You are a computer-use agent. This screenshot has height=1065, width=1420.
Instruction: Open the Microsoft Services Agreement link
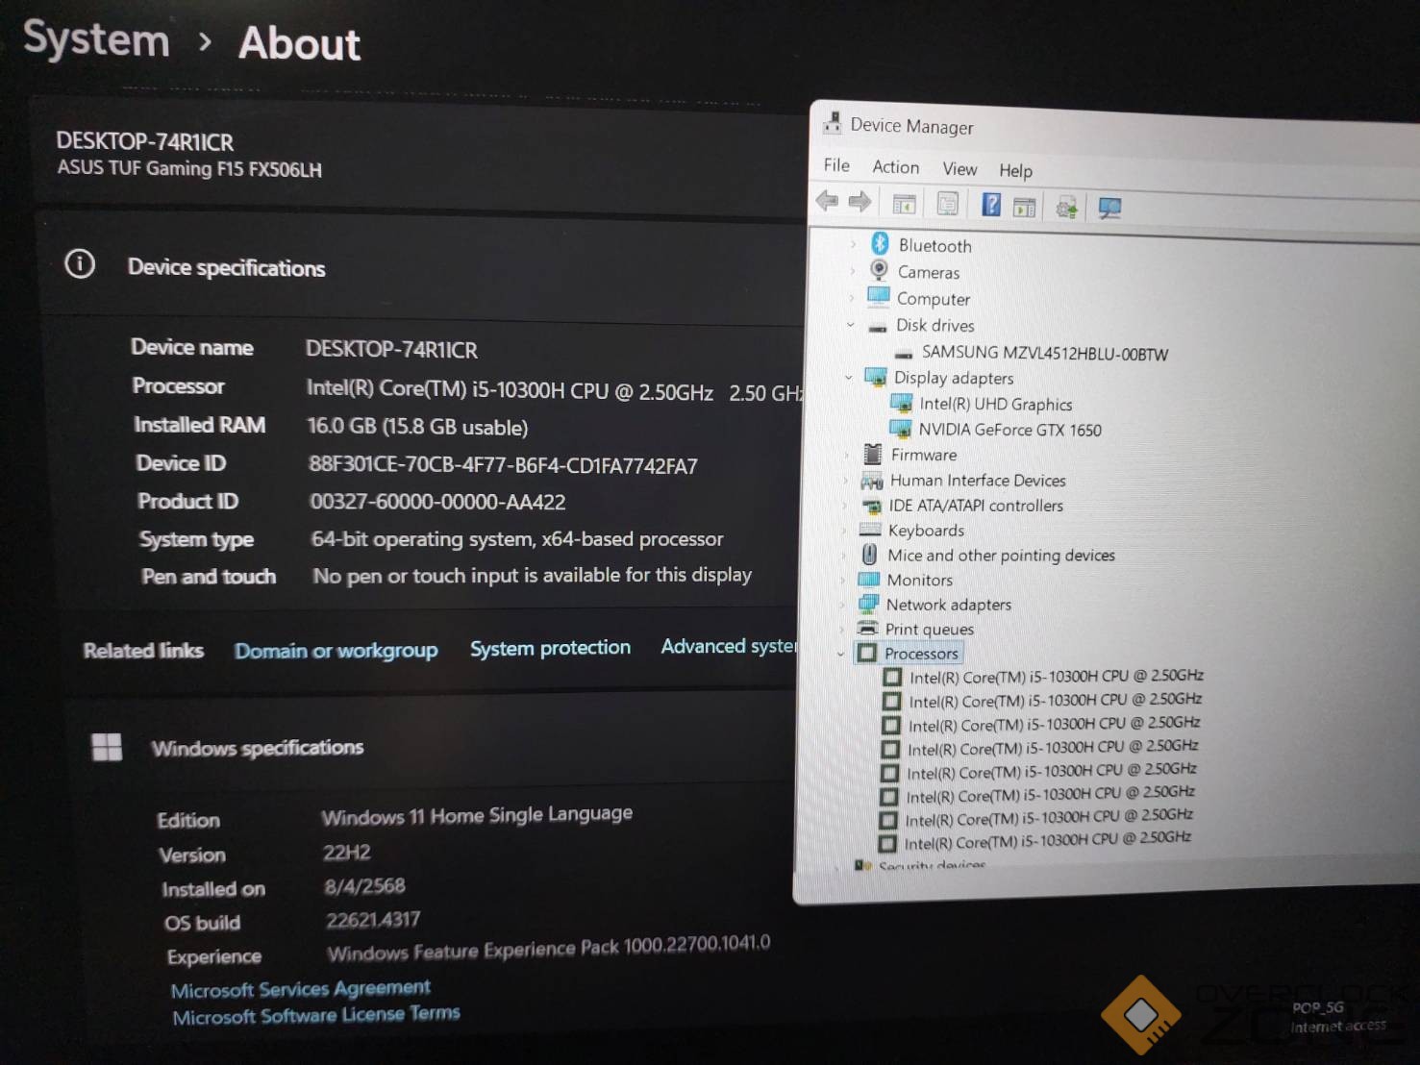301,988
